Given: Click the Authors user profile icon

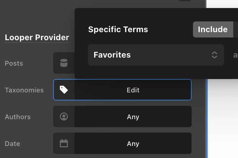Looking at the screenshot, I should pos(64,116).
